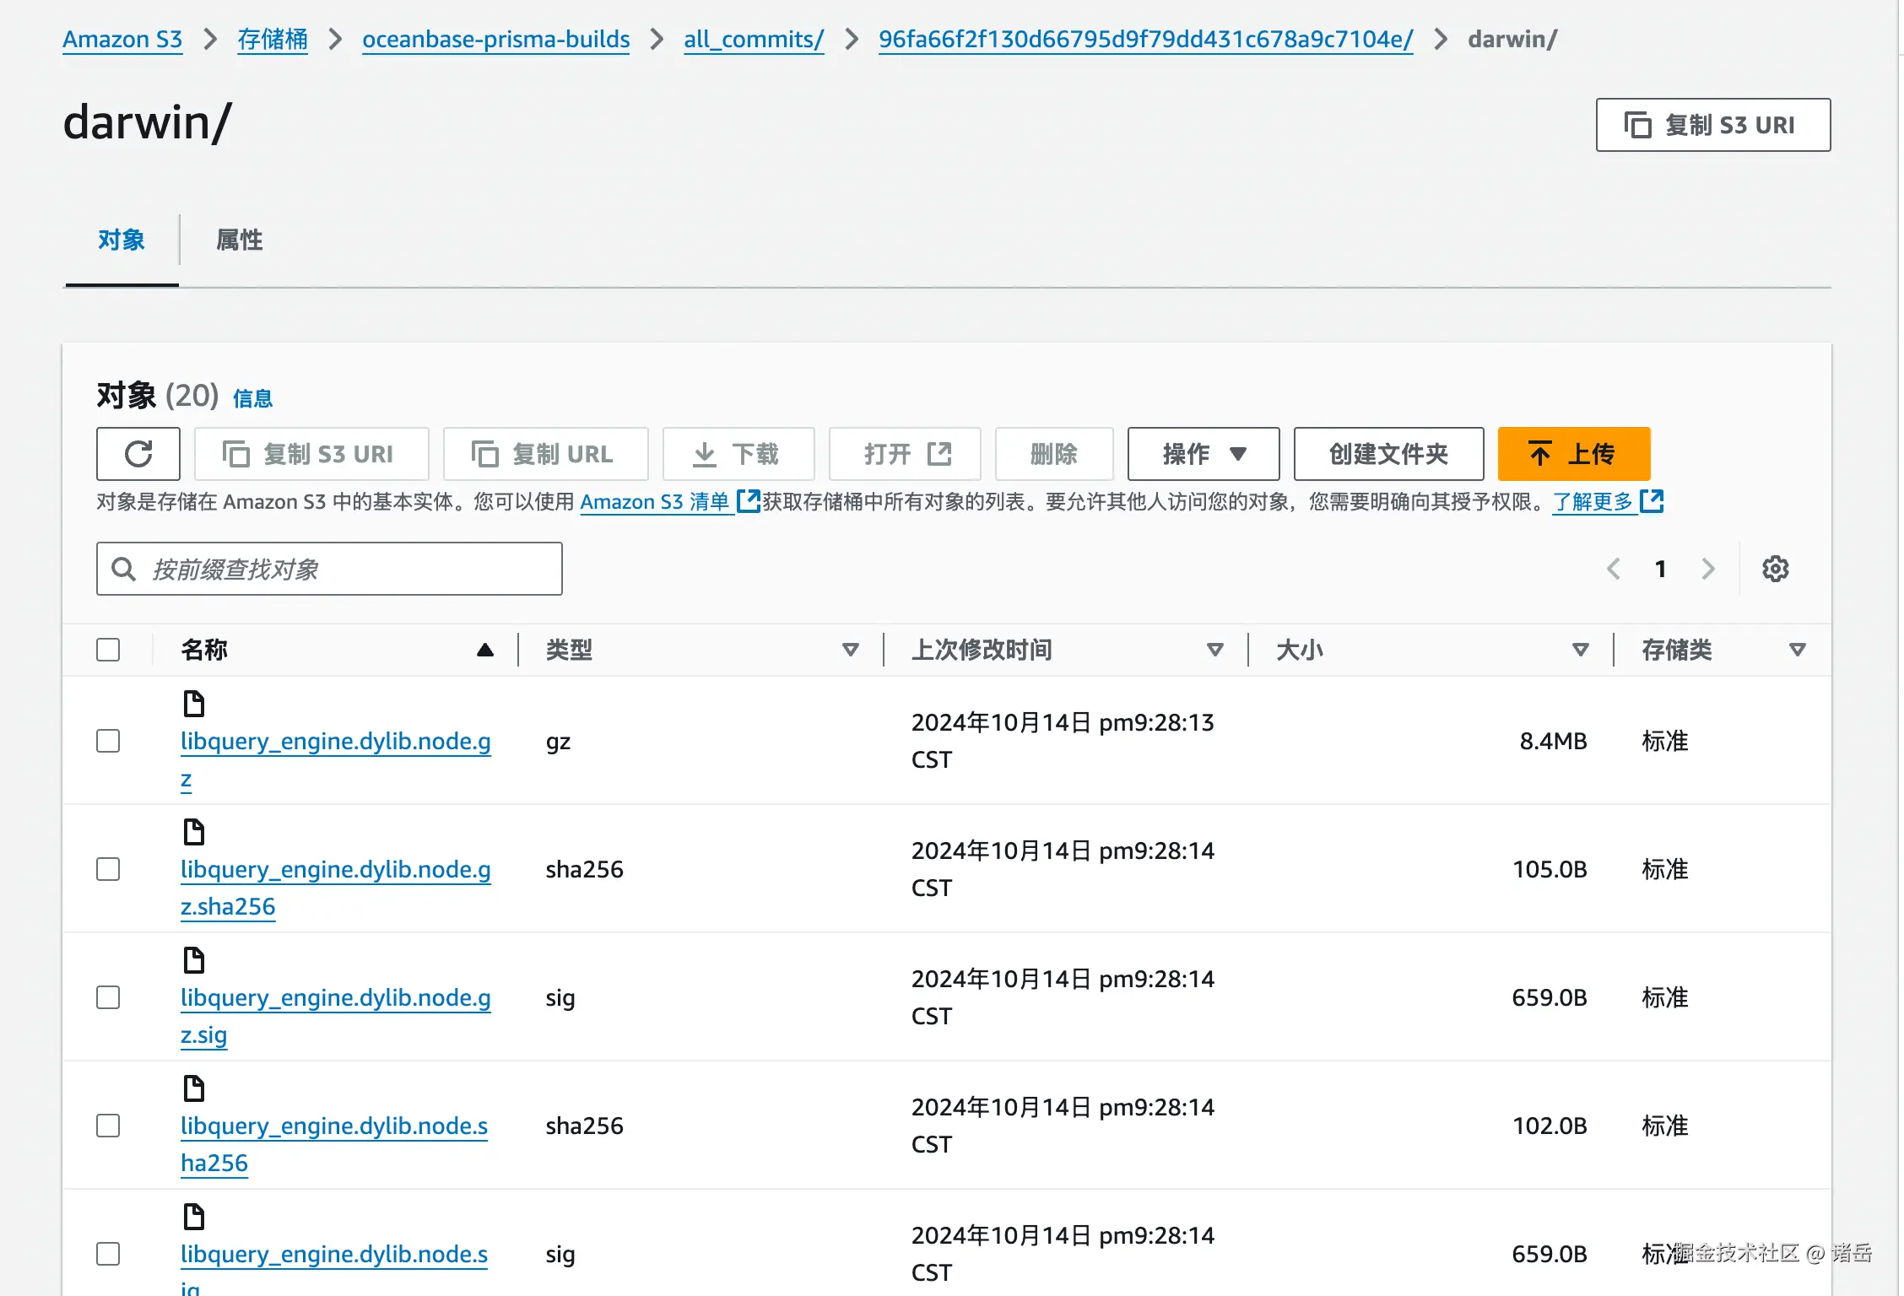
Task: Switch to the 属性 tab
Action: point(239,240)
